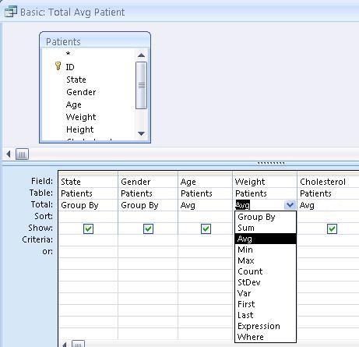Click the table pane horizontal scrollbar thumb
The image size is (359, 347).
[x=22, y=154]
